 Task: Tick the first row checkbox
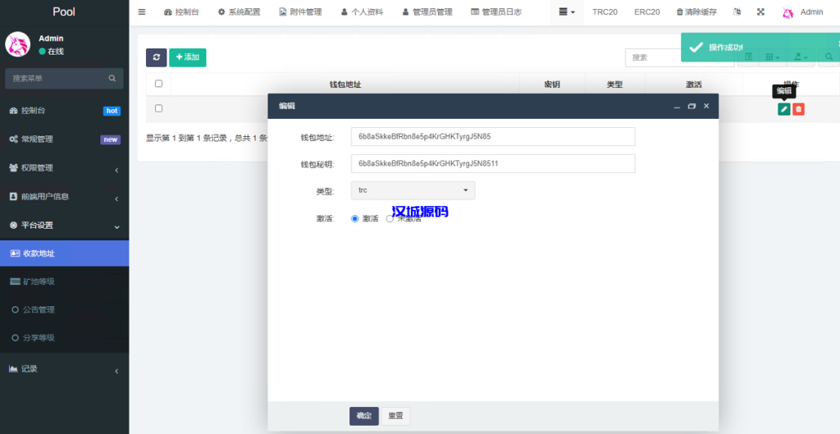coord(158,108)
